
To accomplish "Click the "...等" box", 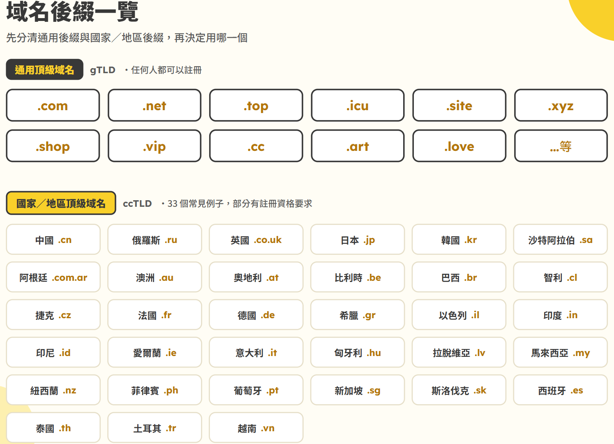I will [x=561, y=146].
